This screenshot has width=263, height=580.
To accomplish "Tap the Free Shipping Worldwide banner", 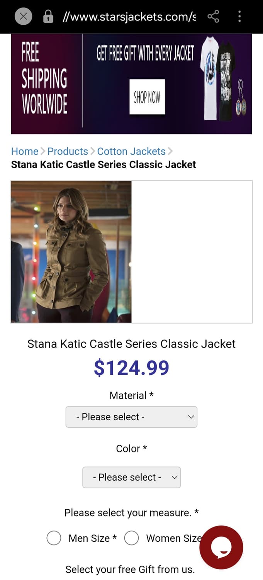I will 45,84.
